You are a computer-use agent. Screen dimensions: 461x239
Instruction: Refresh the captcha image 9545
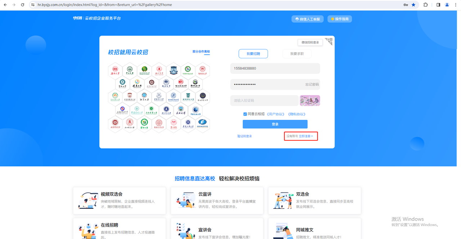tap(310, 100)
